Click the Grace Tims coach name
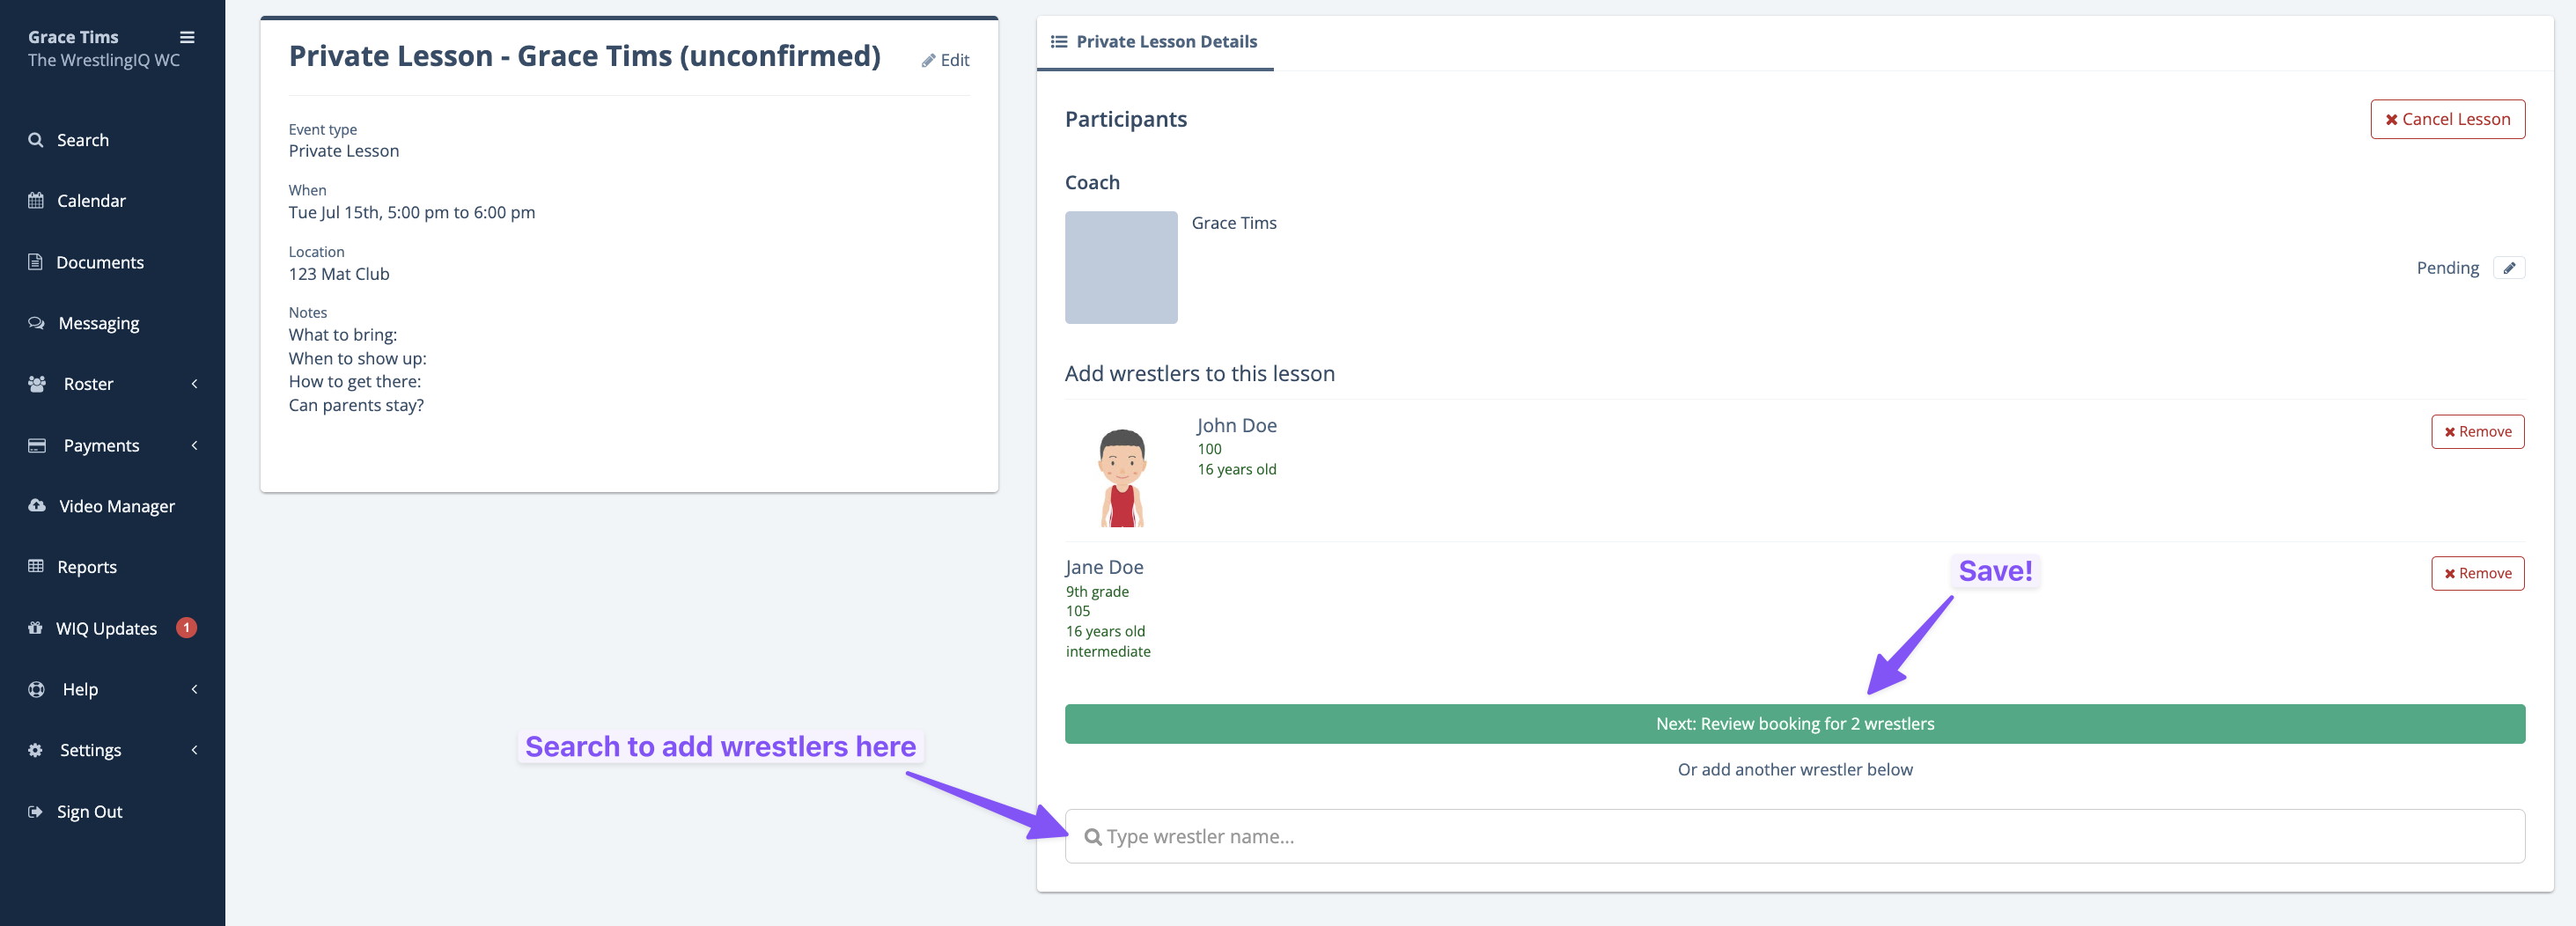Screen dimensions: 2576x926 tap(1233, 223)
